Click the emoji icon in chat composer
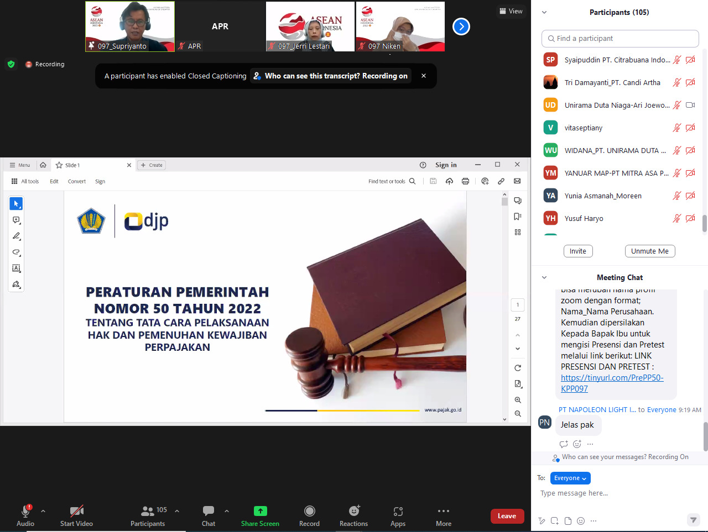The image size is (708, 532). (580, 520)
